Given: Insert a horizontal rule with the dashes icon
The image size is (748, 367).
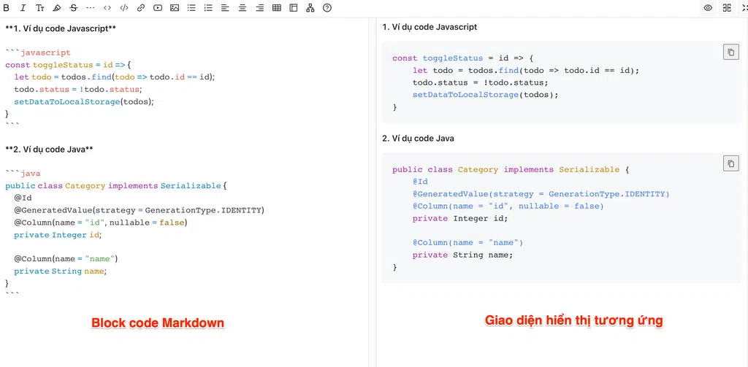Looking at the screenshot, I should pos(91,8).
